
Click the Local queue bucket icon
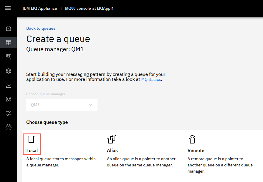31,139
